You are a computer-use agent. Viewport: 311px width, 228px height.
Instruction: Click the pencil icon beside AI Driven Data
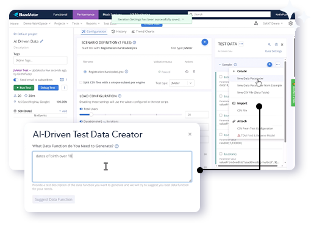41,41
